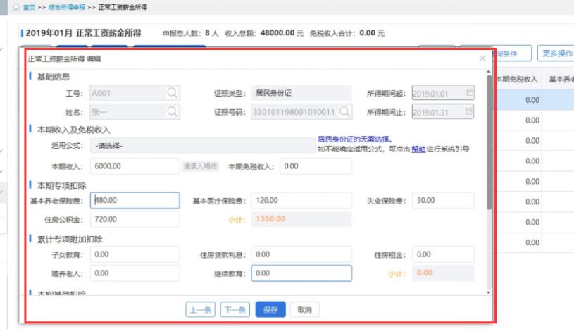Focus the 住房公积金 input field
The height and width of the screenshot is (329, 574).
click(x=134, y=219)
